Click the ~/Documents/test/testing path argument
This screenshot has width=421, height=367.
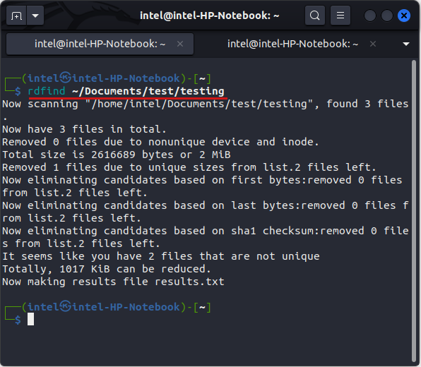148,91
